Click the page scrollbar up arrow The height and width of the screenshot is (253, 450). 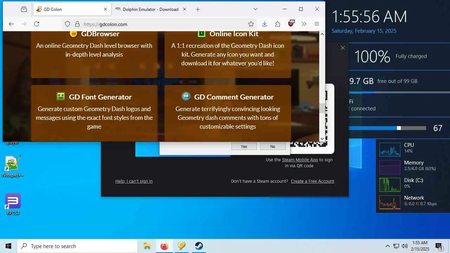point(322,34)
